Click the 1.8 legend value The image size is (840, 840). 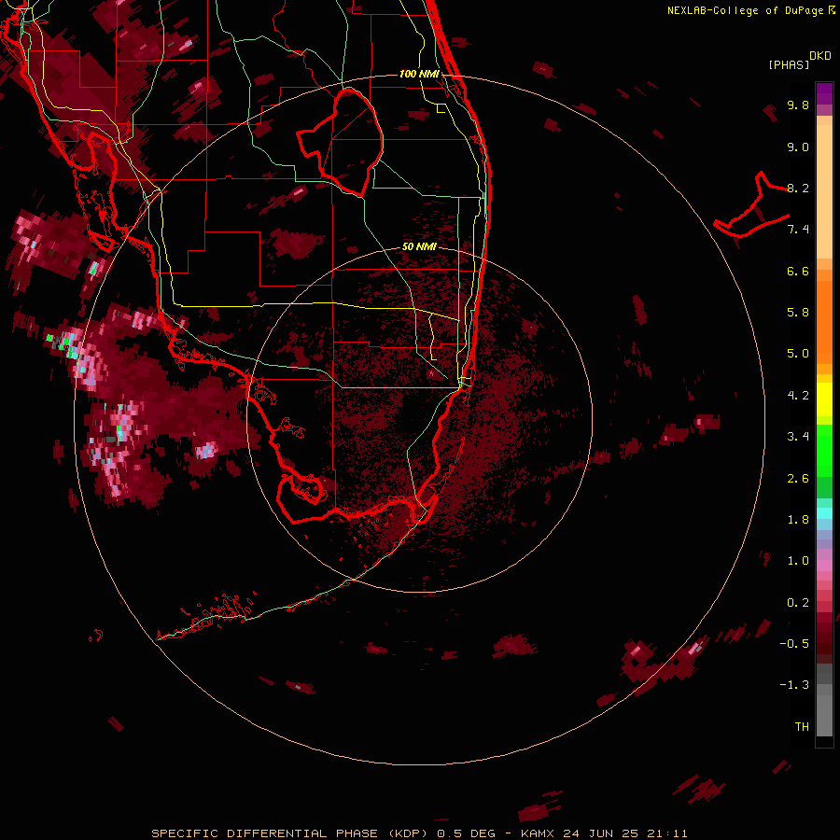(798, 520)
